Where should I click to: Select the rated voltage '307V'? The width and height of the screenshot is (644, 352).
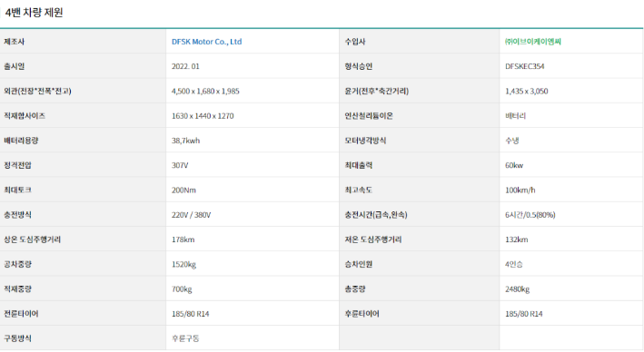click(x=180, y=165)
